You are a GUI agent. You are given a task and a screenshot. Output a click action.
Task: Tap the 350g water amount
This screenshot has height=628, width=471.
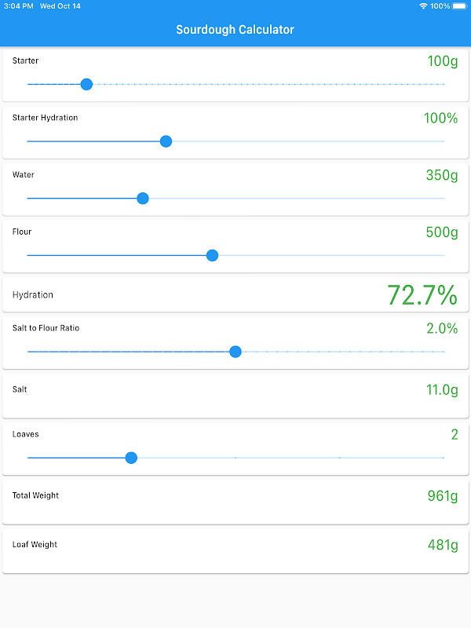click(441, 175)
